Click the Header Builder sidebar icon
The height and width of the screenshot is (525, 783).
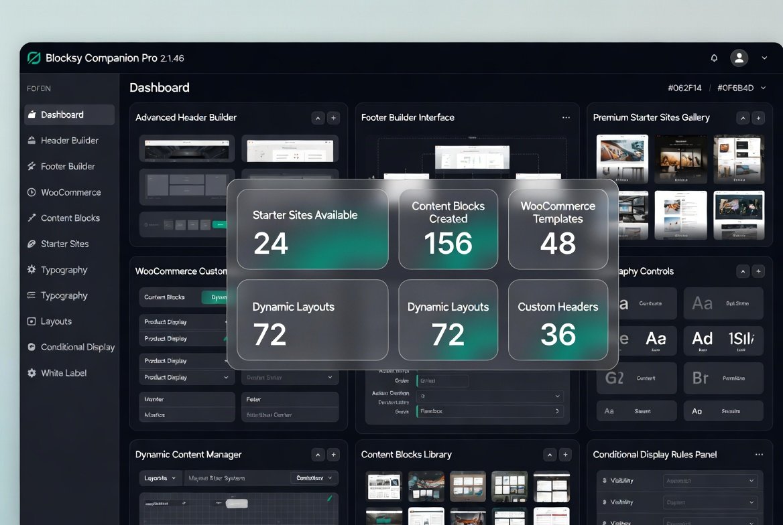pyautogui.click(x=32, y=140)
